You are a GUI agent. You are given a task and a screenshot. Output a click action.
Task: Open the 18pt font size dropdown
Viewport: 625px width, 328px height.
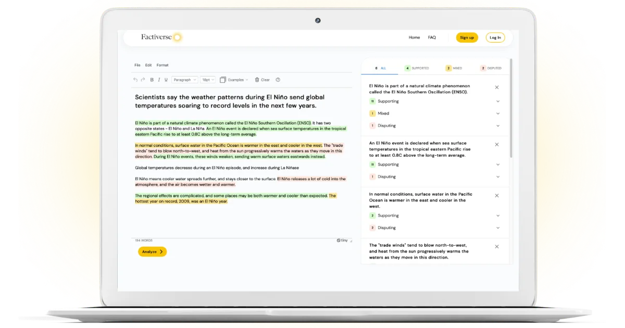point(208,80)
